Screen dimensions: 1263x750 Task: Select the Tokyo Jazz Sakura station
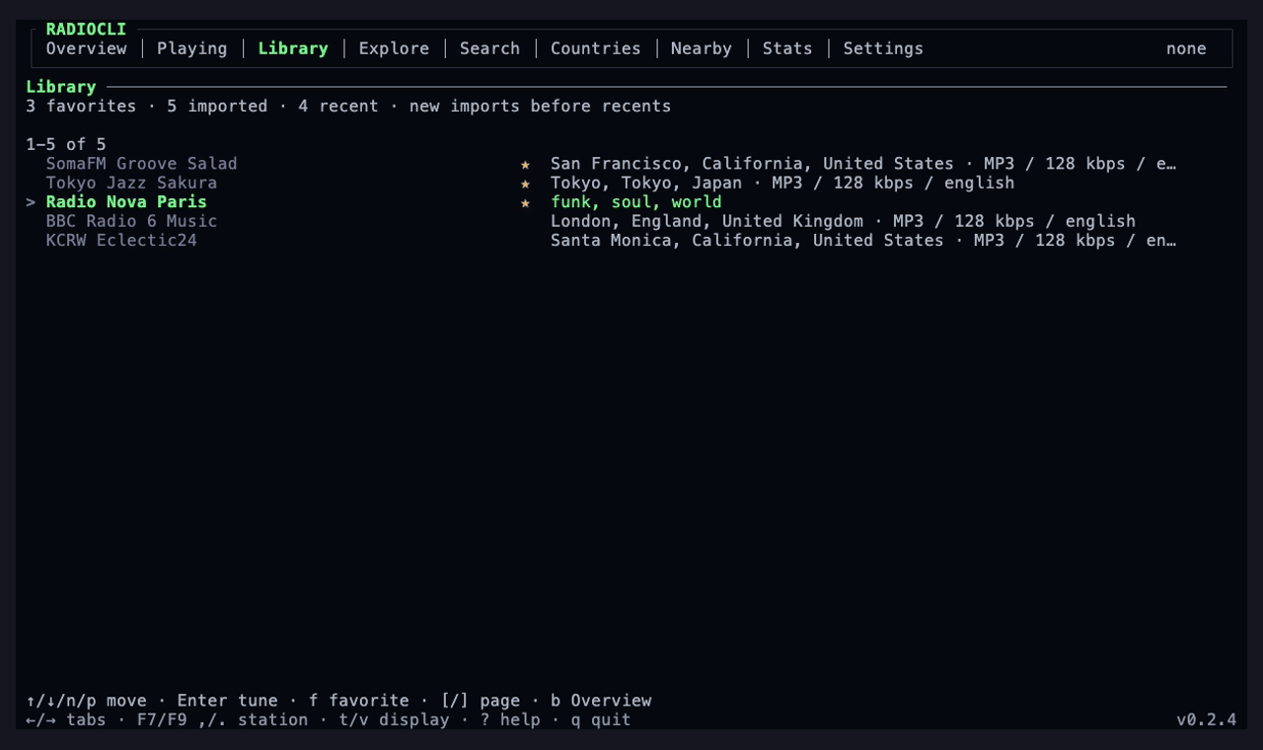pos(131,183)
